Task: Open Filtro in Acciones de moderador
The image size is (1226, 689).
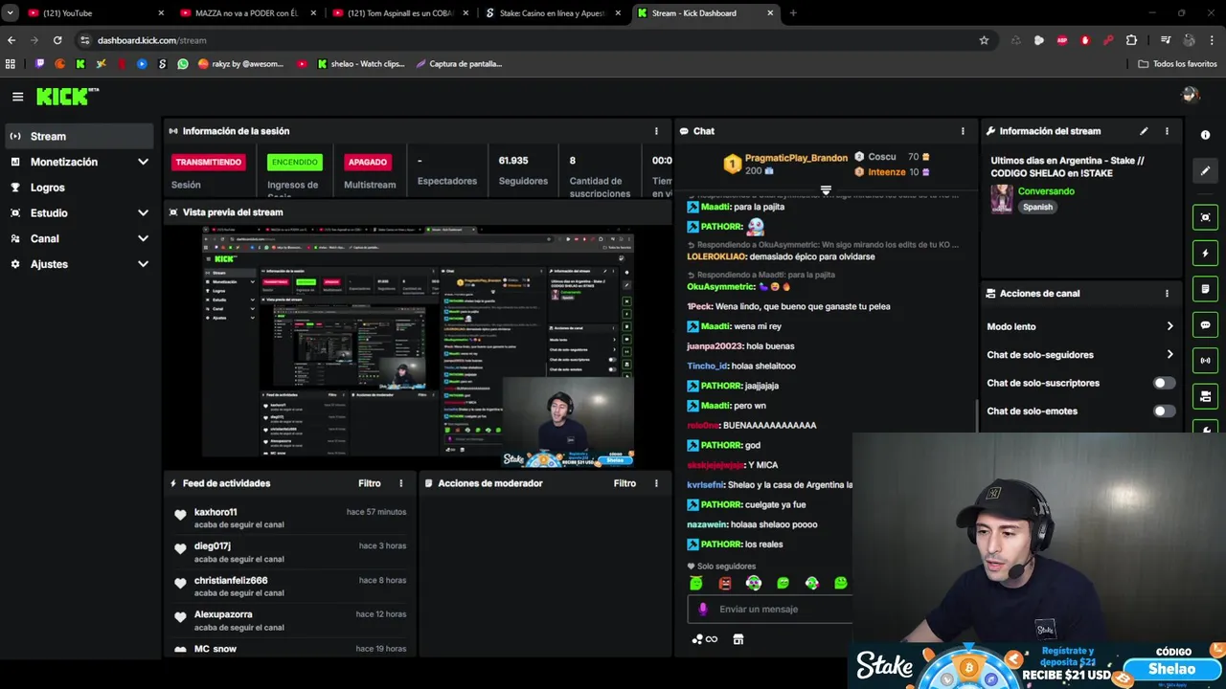Action: click(624, 483)
